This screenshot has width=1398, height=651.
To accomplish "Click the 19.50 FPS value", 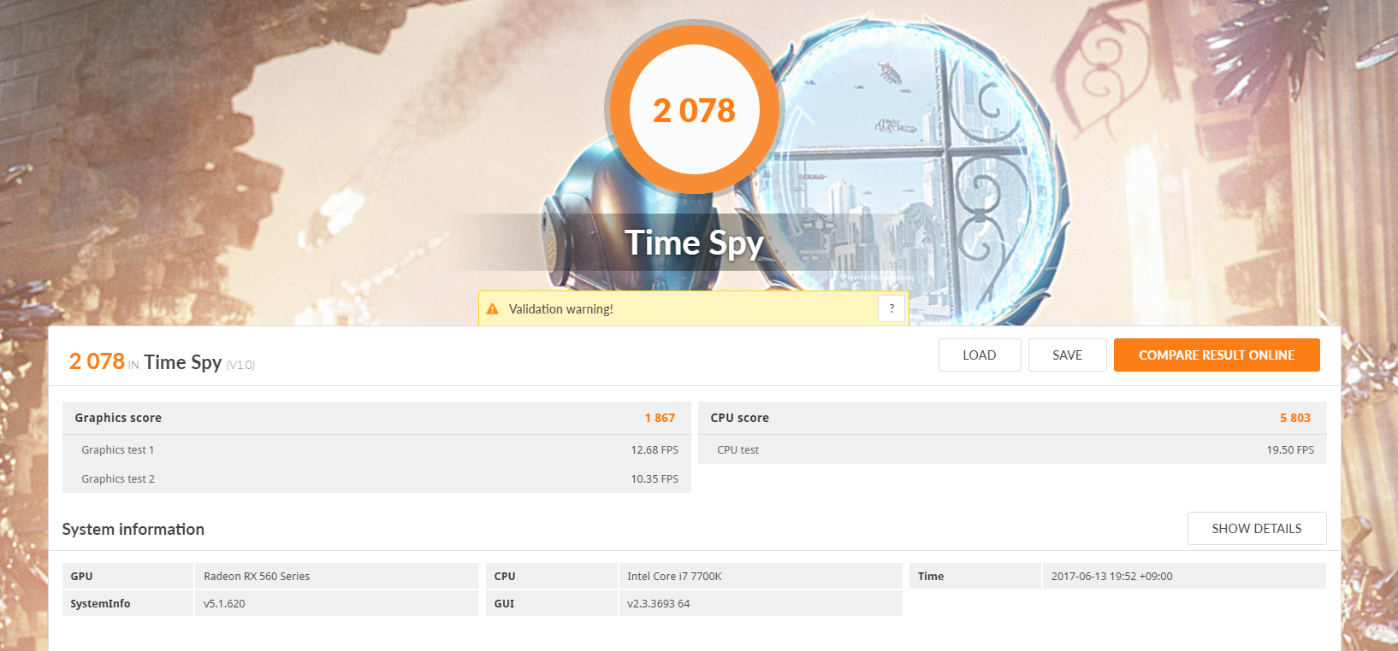I will click(x=1290, y=450).
